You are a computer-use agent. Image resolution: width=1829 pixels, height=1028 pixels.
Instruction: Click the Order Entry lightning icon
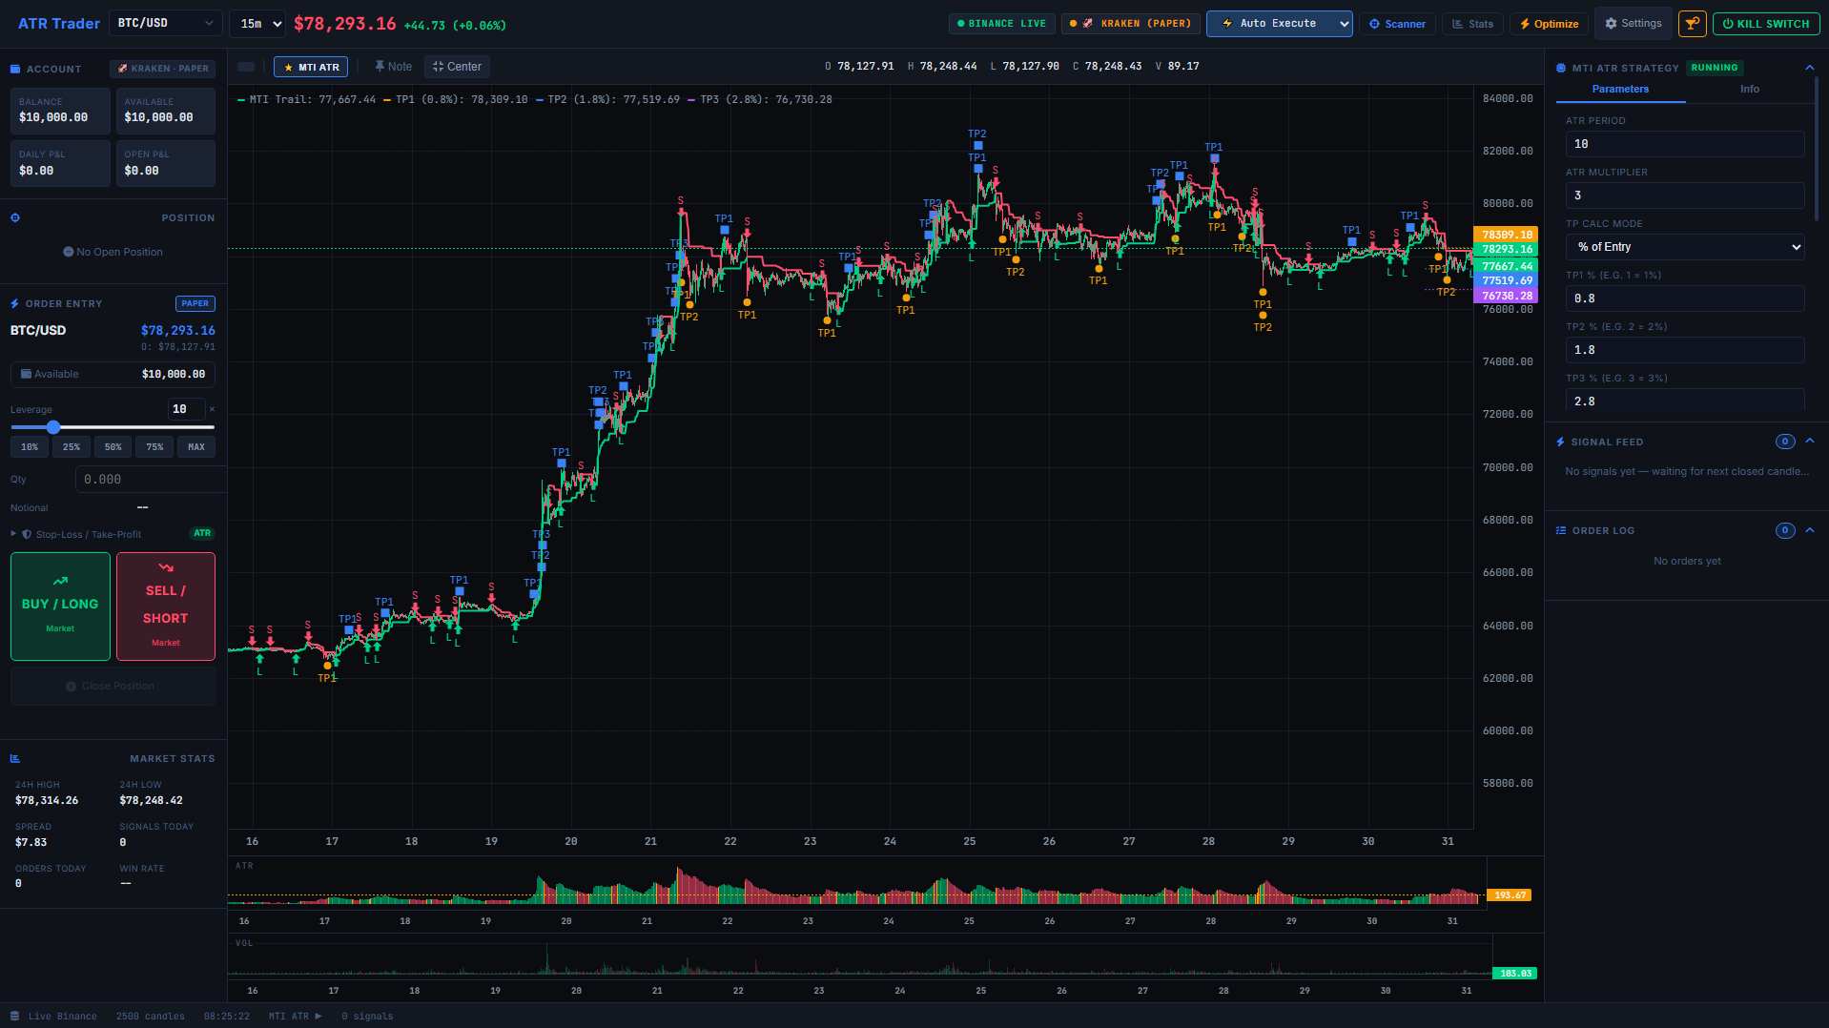[x=15, y=304]
